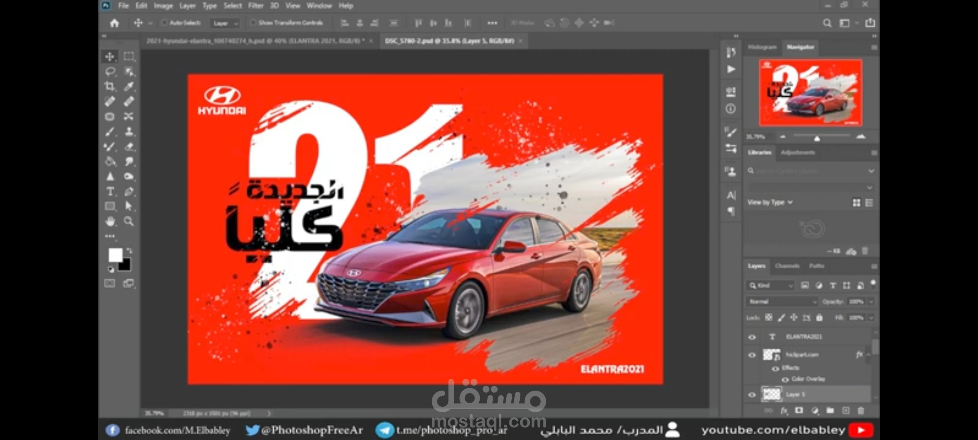This screenshot has height=440, width=978.
Task: Switch to the Histogram tab
Action: [x=762, y=47]
